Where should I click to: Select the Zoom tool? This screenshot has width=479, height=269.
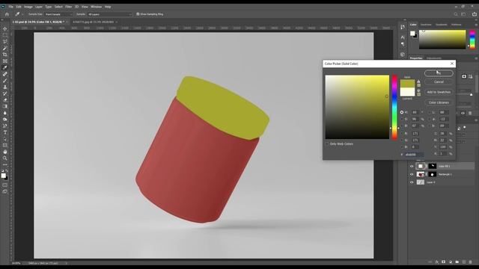coord(5,158)
